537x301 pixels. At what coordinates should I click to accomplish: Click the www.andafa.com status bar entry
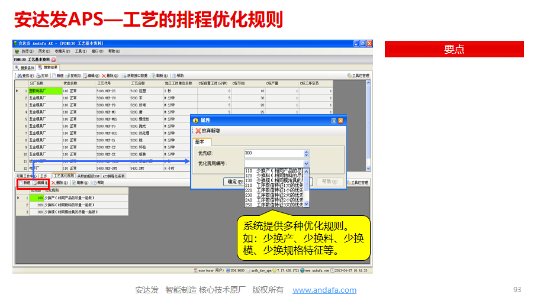314,271
